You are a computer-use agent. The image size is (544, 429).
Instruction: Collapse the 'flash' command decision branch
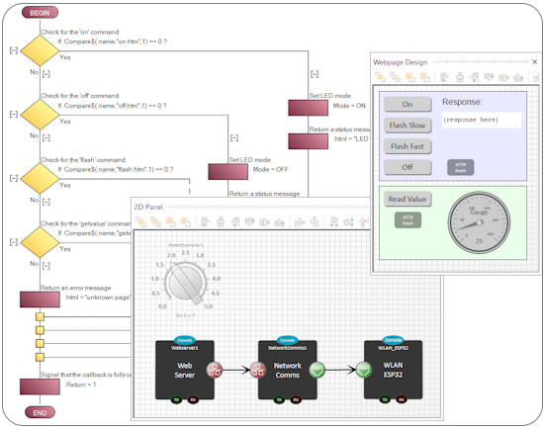coord(14,178)
